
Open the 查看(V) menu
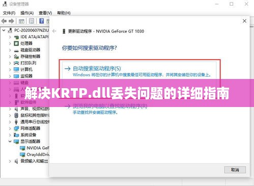[x=45, y=13]
